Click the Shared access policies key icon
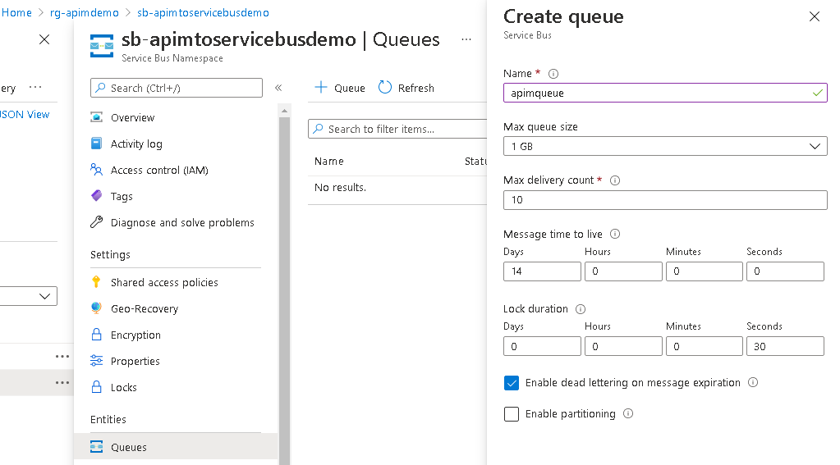 tap(96, 282)
